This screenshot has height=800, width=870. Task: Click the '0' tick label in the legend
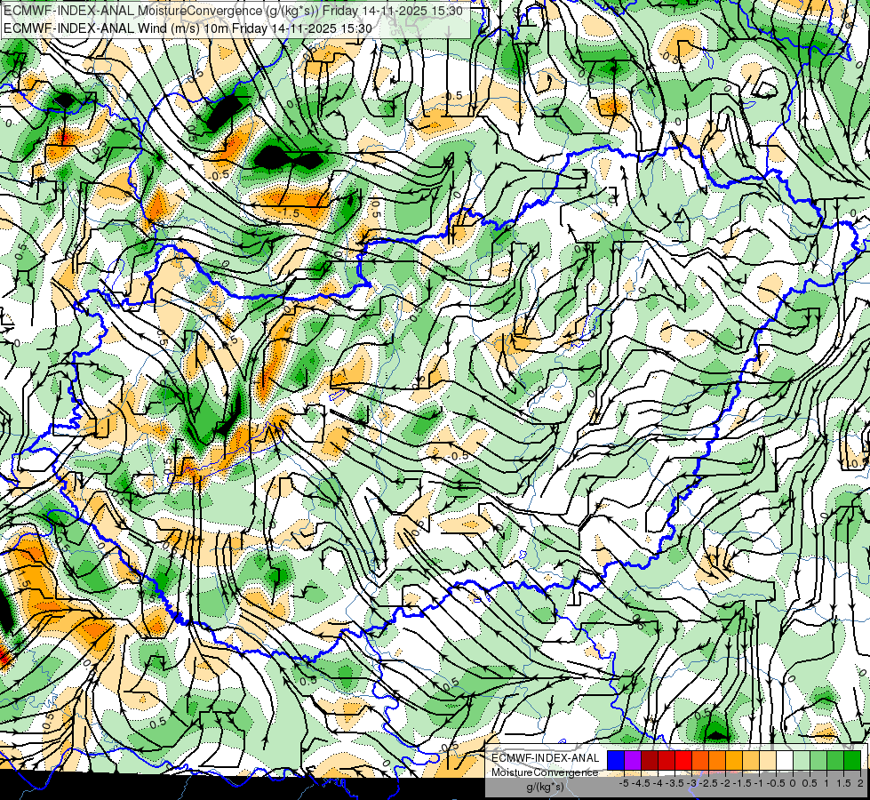[793, 783]
